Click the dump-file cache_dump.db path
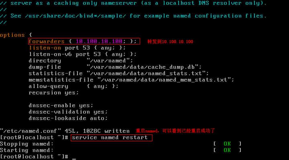Image resolution: width=289 pixels, height=160 pixels. tap(144, 67)
